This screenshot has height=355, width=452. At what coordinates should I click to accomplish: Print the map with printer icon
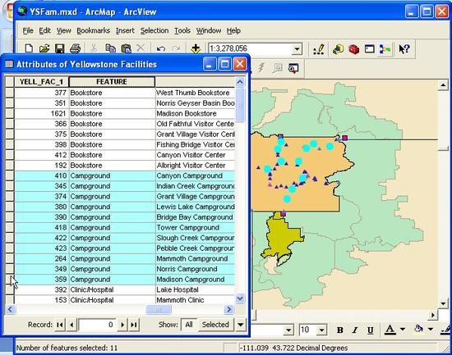[76, 48]
